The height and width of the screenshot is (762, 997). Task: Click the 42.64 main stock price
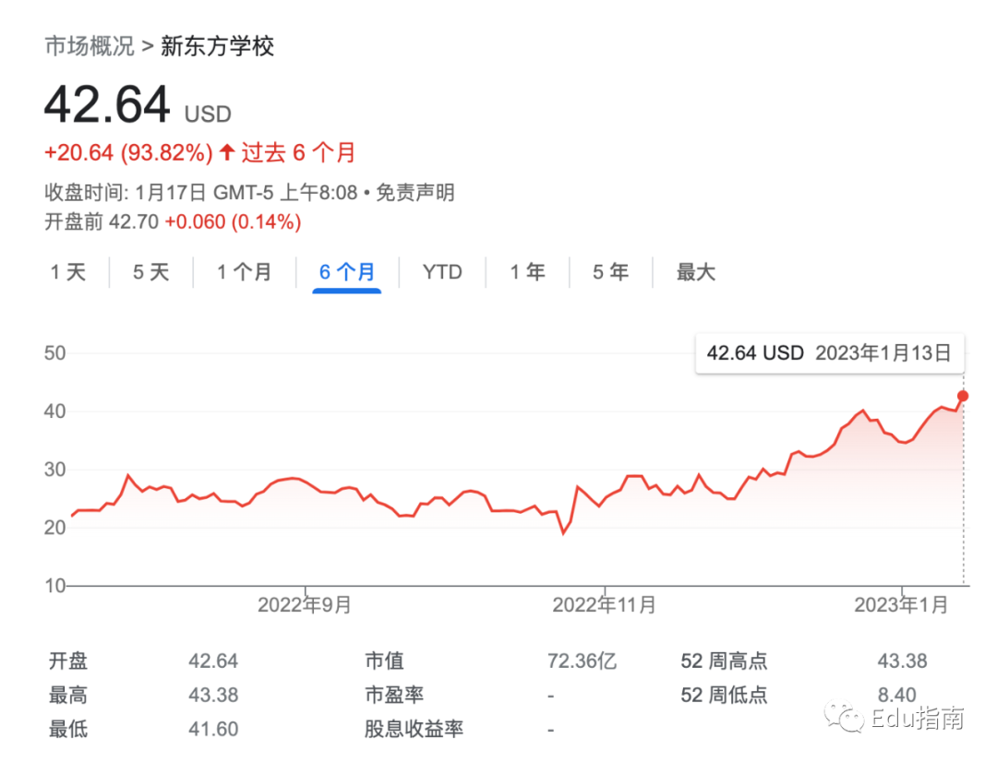(107, 104)
